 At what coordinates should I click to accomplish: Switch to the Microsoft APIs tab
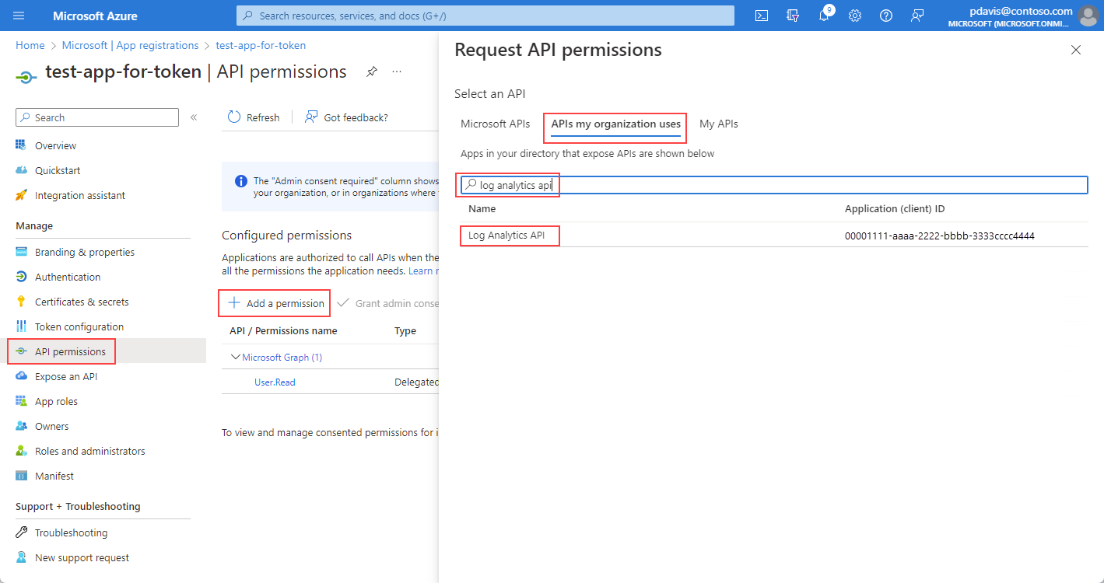495,123
